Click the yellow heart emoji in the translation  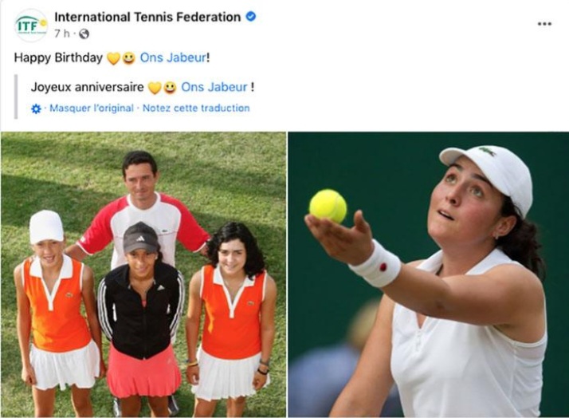tap(155, 88)
